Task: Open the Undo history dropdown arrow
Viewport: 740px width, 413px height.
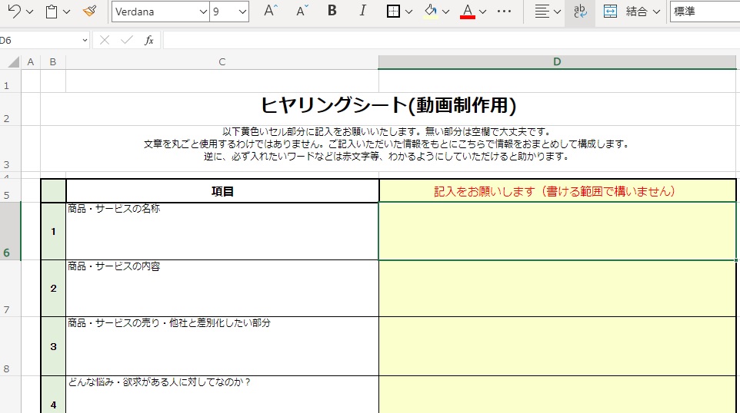Action: pos(30,12)
